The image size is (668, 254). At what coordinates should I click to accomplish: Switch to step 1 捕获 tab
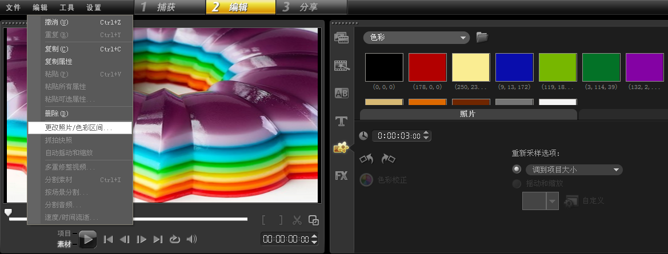click(x=170, y=7)
